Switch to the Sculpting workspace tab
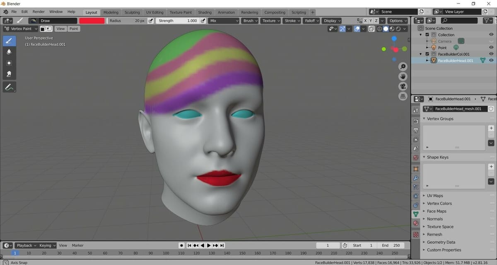This screenshot has height=265, width=497. click(x=132, y=12)
